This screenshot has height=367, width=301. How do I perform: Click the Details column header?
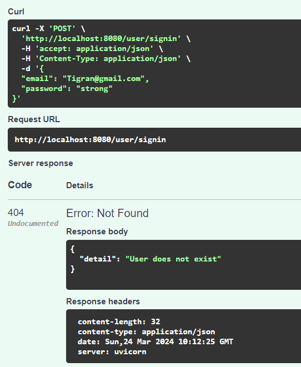tap(79, 185)
